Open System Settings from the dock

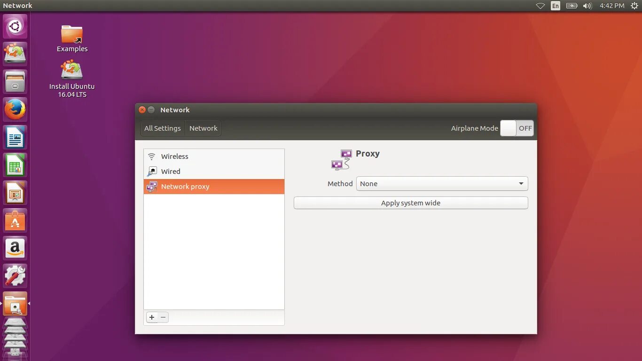pos(15,276)
